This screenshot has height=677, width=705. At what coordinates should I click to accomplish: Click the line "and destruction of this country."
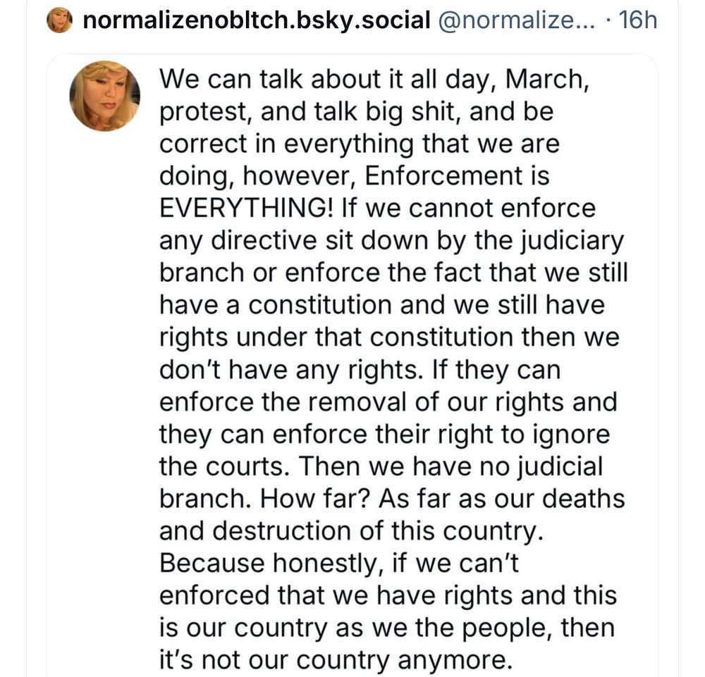coord(352,531)
